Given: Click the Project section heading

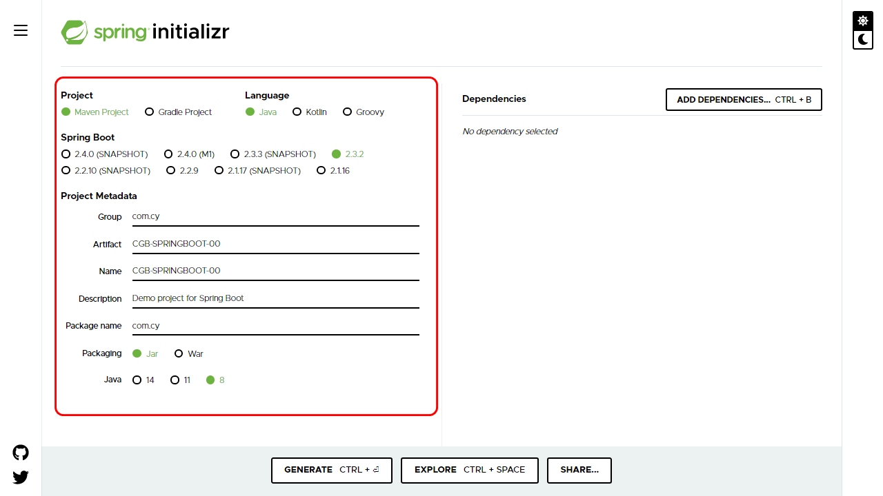Looking at the screenshot, I should [x=77, y=96].
